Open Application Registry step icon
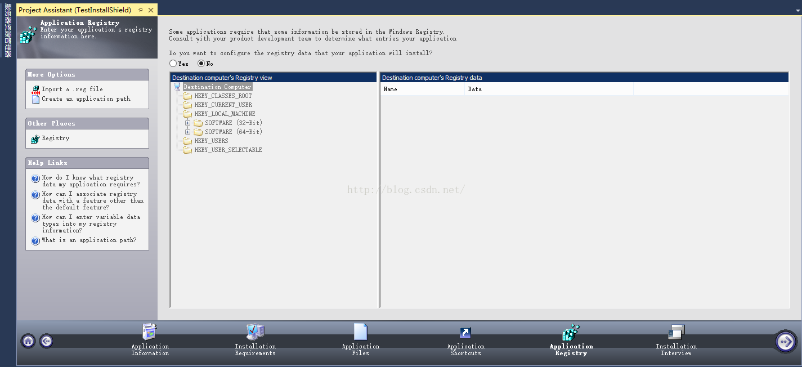Viewport: 802px width, 367px height. 571,332
